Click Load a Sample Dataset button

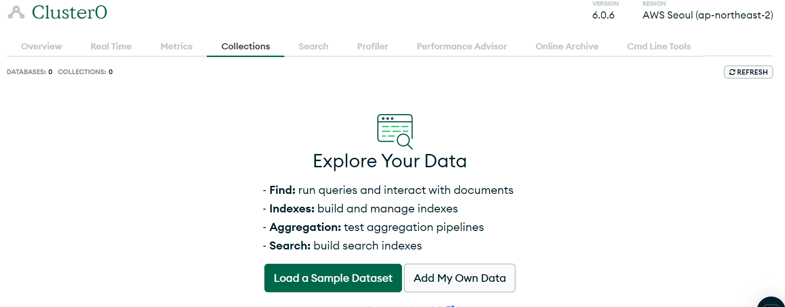(x=333, y=278)
